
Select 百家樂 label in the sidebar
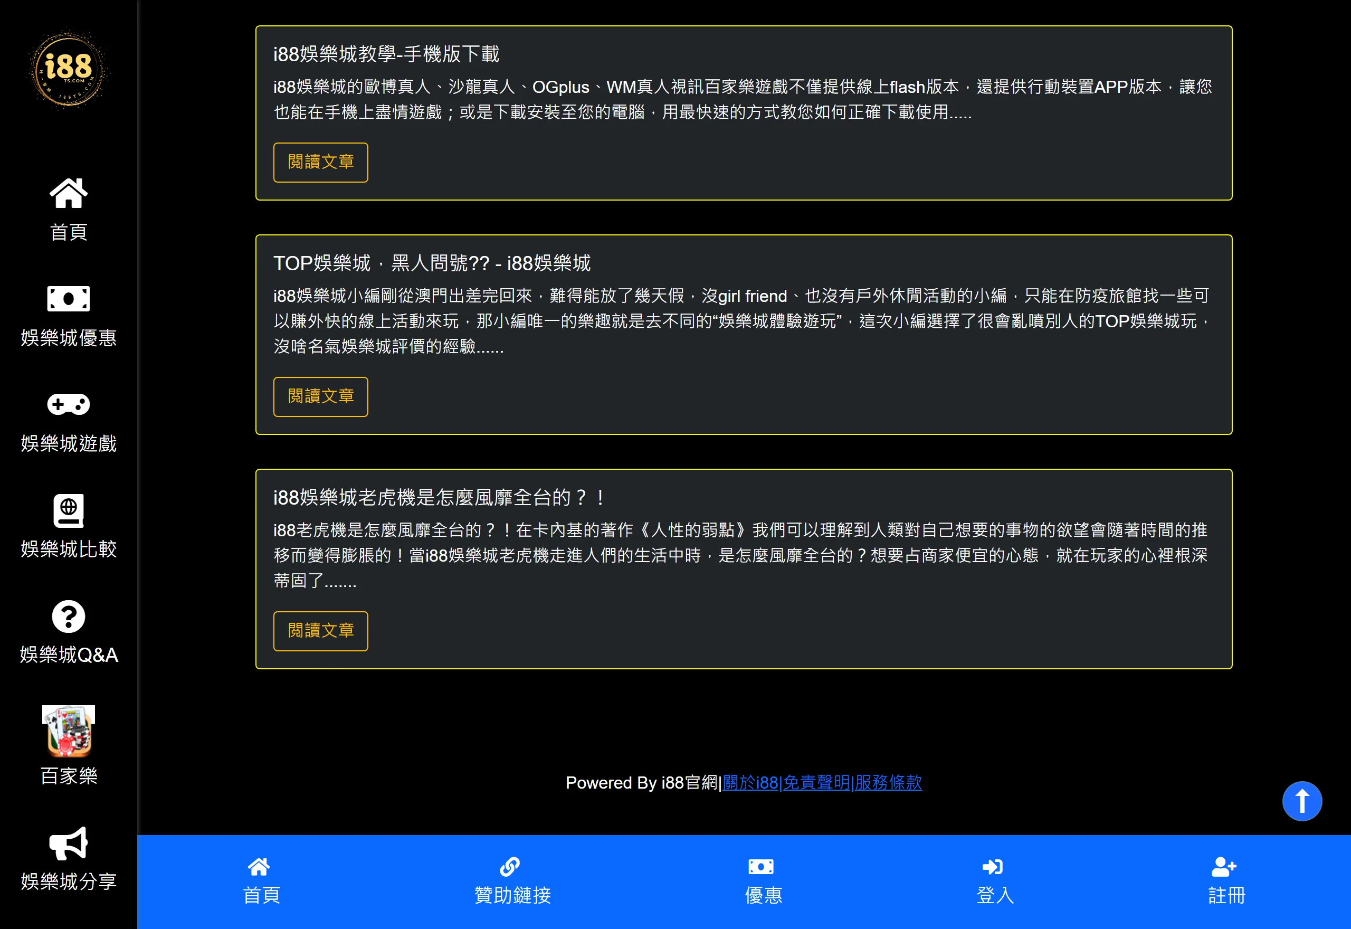pyautogui.click(x=69, y=776)
